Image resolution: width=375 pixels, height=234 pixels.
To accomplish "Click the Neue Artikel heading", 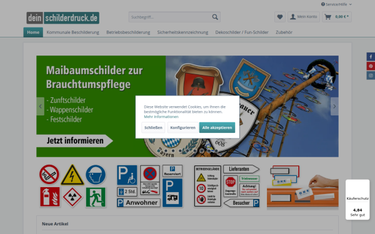I will tap(55, 224).
